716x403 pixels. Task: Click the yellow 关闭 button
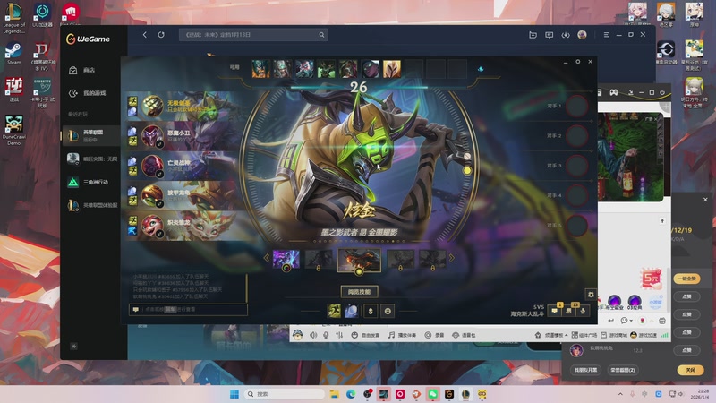point(690,370)
